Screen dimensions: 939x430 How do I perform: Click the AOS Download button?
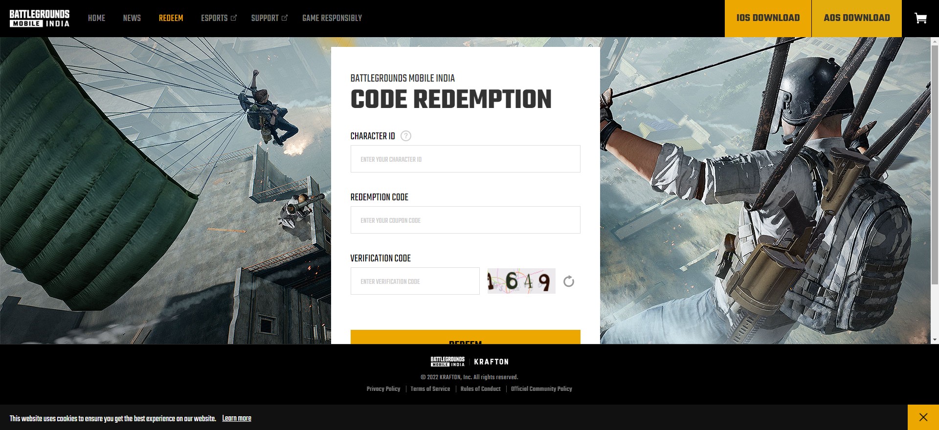pos(857,18)
